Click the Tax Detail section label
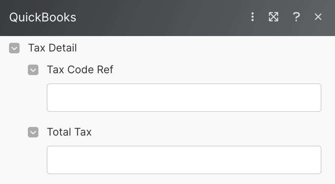Viewport: 335px width, 184px height. pyautogui.click(x=52, y=48)
